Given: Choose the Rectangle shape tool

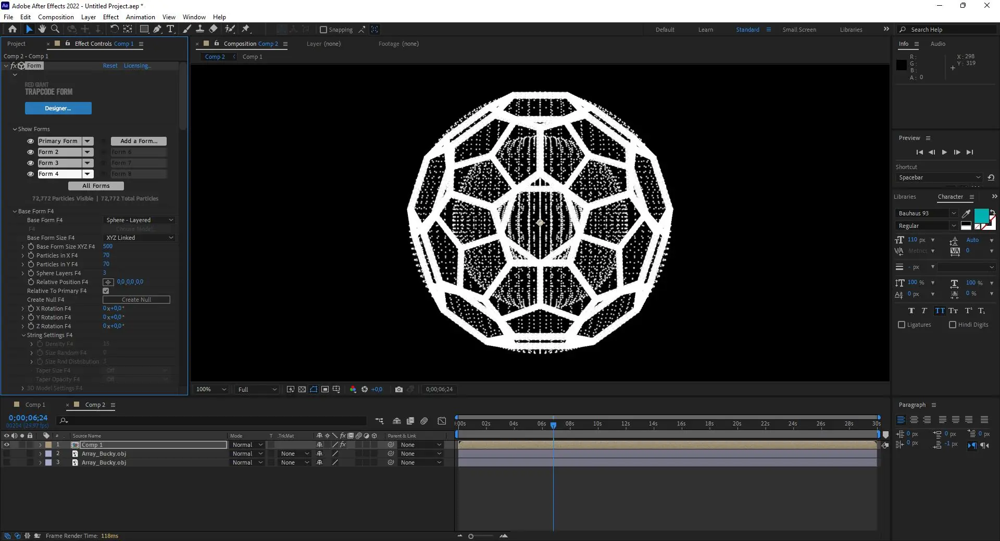Looking at the screenshot, I should [x=144, y=29].
